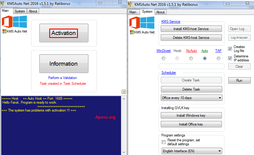Expand Office every 10 days dropdown
The width and height of the screenshot is (254, 155).
[191, 98]
